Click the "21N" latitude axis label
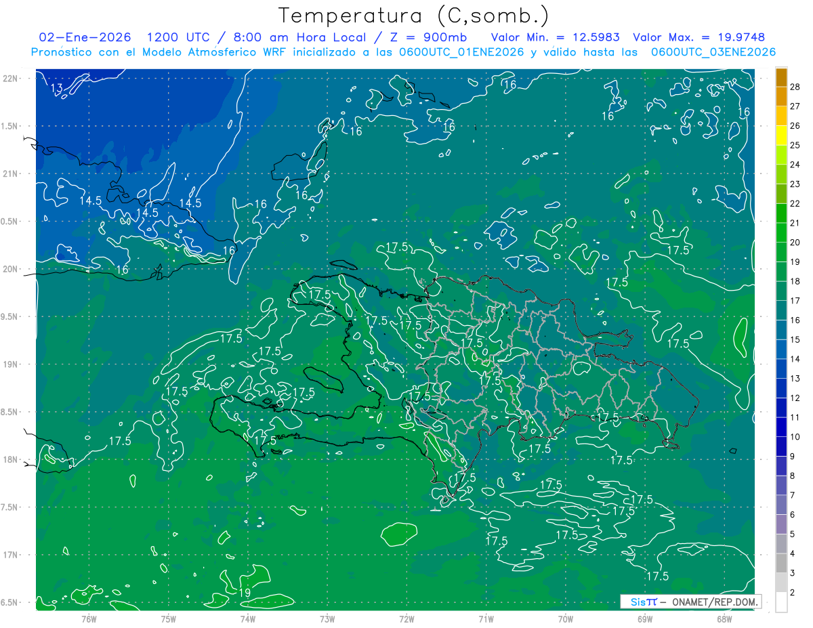The height and width of the screenshot is (628, 813). pyautogui.click(x=12, y=173)
